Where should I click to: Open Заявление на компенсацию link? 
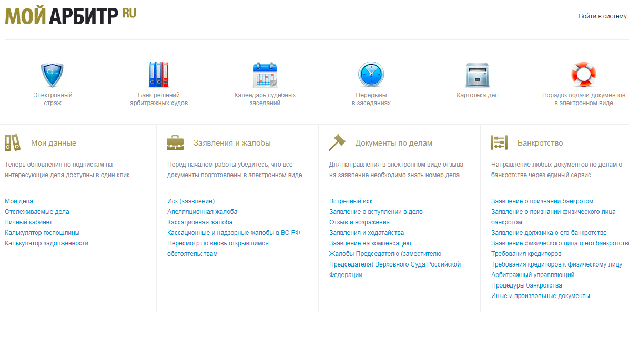370,243
